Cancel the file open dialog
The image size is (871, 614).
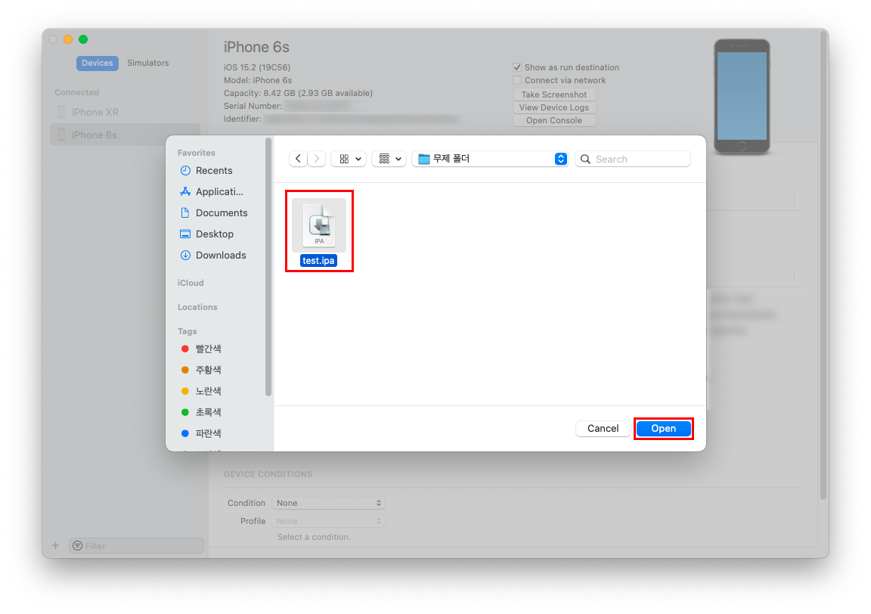(x=603, y=429)
